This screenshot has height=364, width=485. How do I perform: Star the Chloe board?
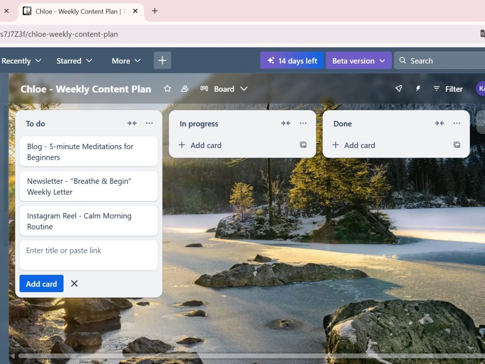pos(167,89)
